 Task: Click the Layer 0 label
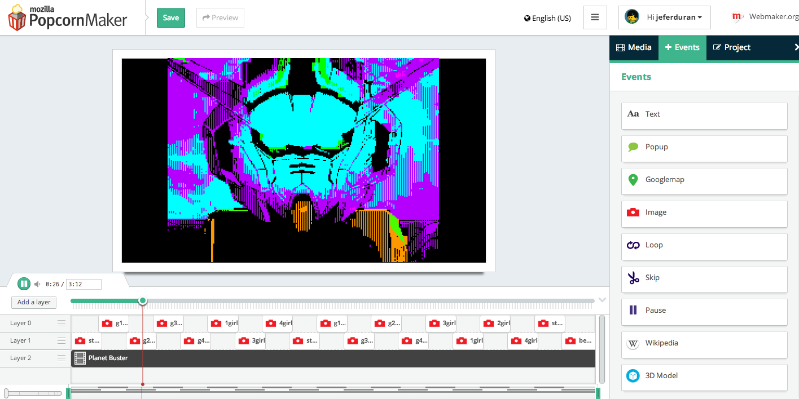click(21, 323)
